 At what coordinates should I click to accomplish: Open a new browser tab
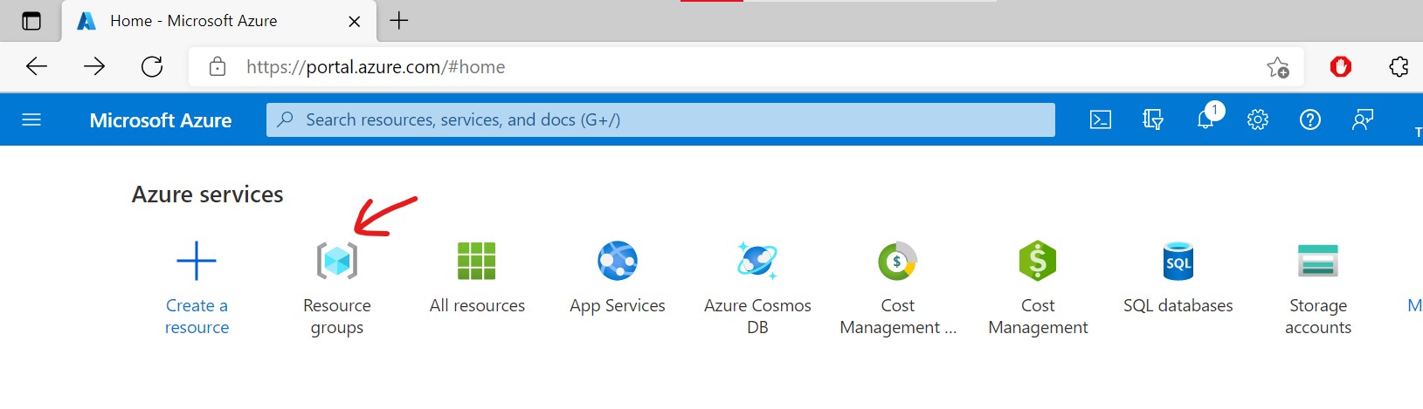click(x=399, y=21)
